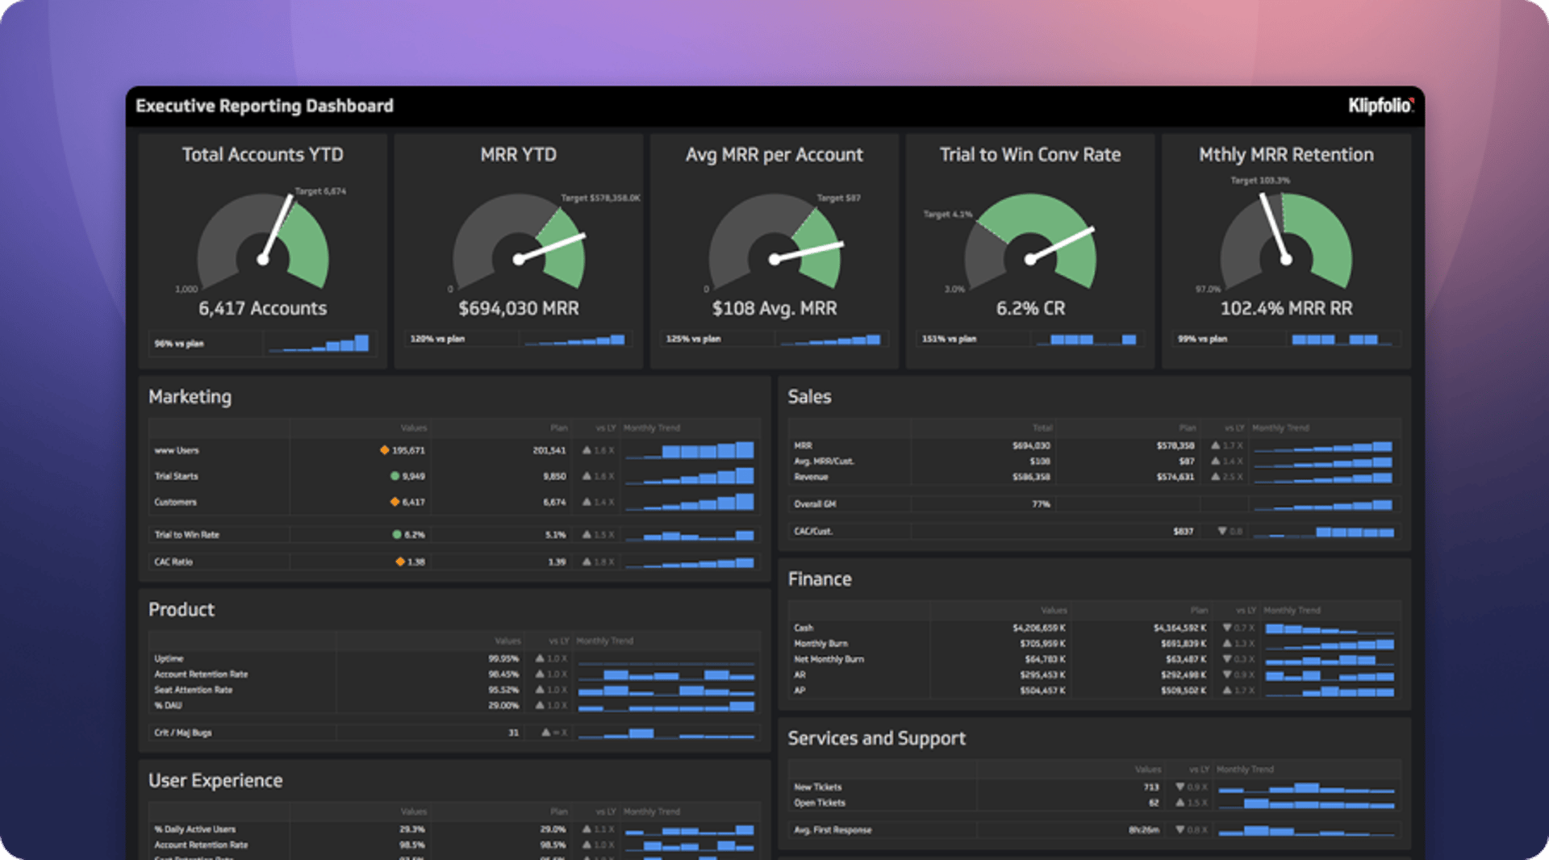This screenshot has width=1549, height=860.
Task: Click the up-arrow vs LY icon for MRR
Action: pyautogui.click(x=1215, y=445)
